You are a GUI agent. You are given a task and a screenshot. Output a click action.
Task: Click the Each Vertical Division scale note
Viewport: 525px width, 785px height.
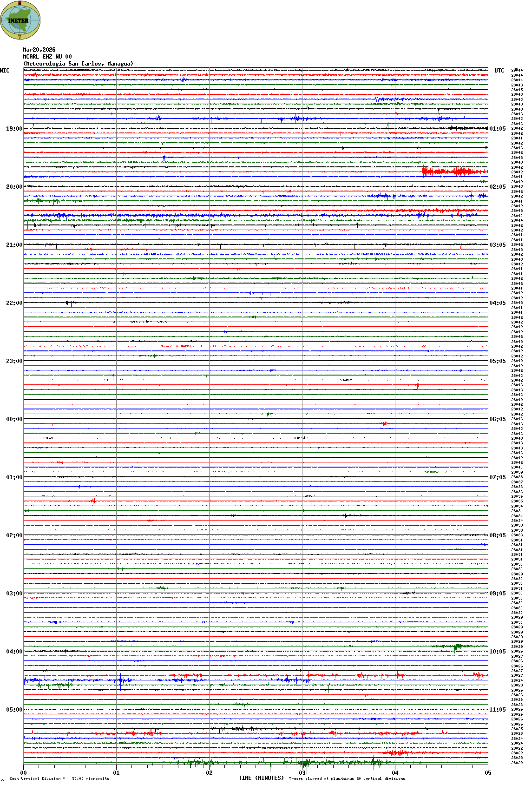(59, 778)
